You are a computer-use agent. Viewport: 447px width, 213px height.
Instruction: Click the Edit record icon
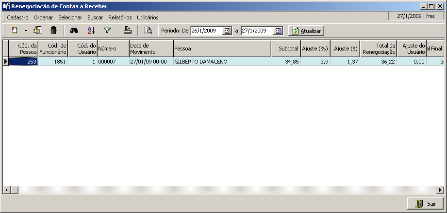point(37,31)
